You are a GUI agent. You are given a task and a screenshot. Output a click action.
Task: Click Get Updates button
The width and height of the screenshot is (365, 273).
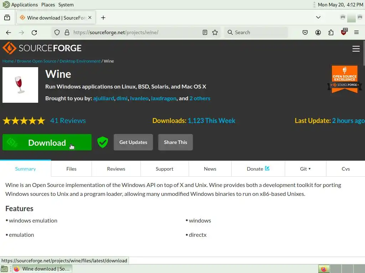coord(133,142)
